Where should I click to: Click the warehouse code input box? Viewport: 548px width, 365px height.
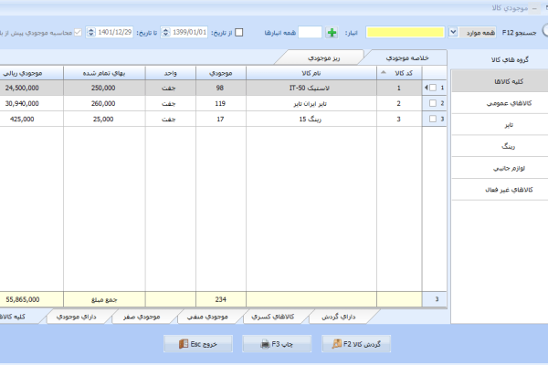coord(310,33)
